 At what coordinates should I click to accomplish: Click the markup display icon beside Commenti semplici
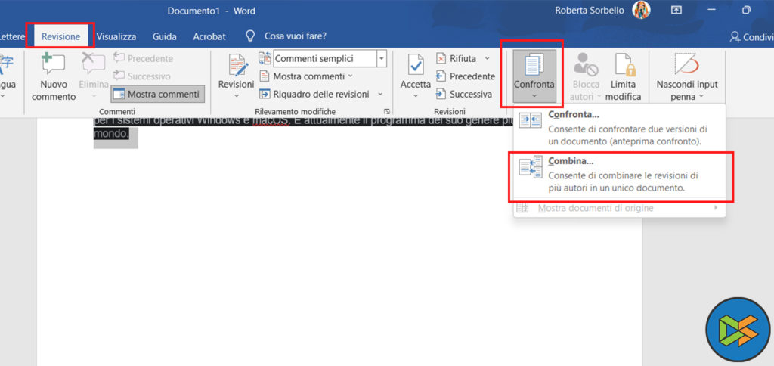265,58
